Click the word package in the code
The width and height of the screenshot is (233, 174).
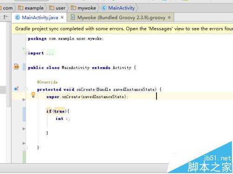[37, 39]
